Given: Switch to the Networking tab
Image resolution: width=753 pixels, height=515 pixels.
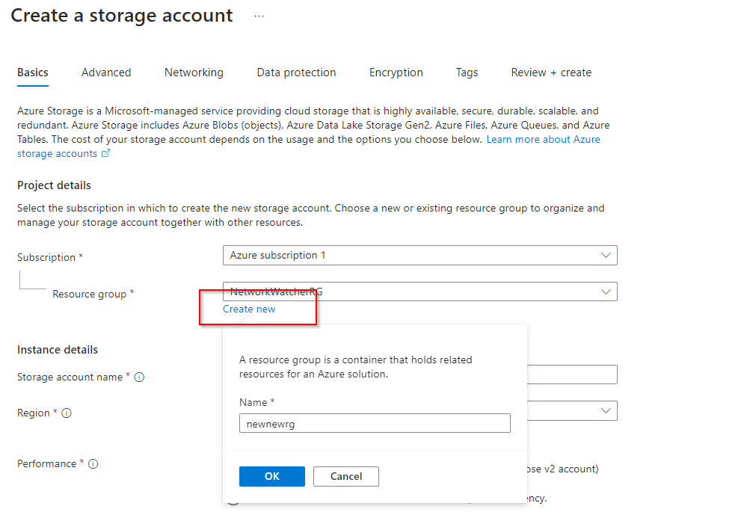Looking at the screenshot, I should point(194,73).
